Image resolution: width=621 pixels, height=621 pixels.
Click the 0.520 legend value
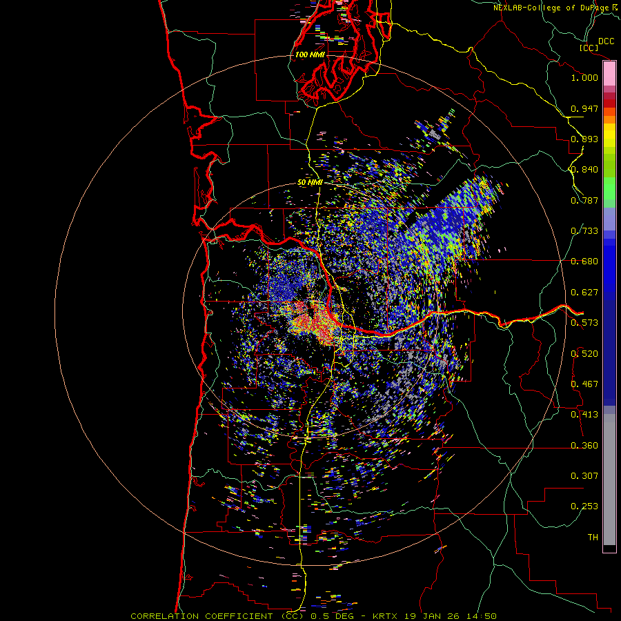point(584,354)
